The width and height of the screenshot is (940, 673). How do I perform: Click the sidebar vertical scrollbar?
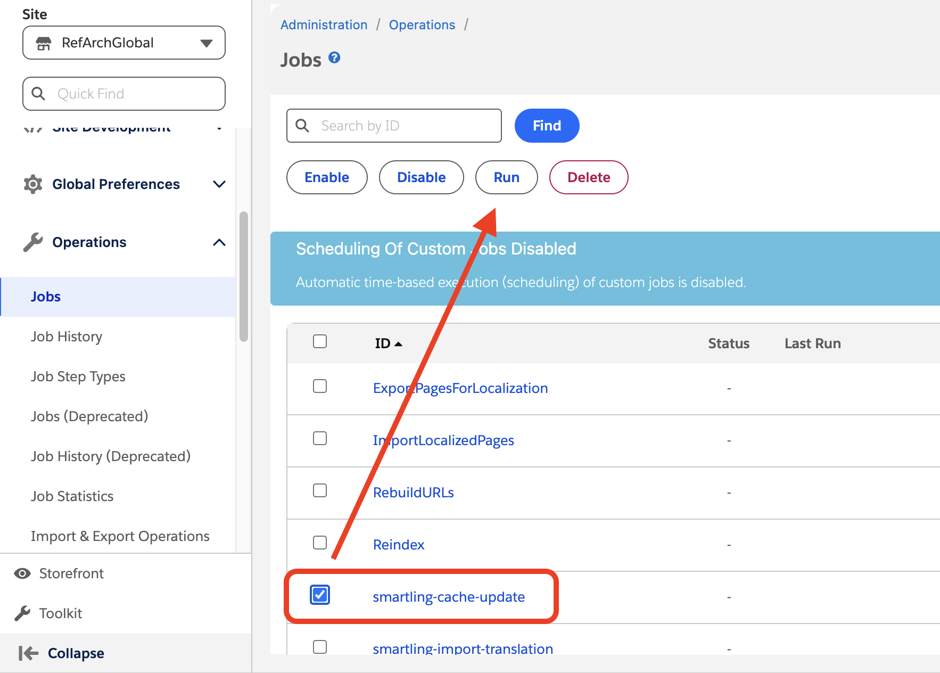[244, 276]
